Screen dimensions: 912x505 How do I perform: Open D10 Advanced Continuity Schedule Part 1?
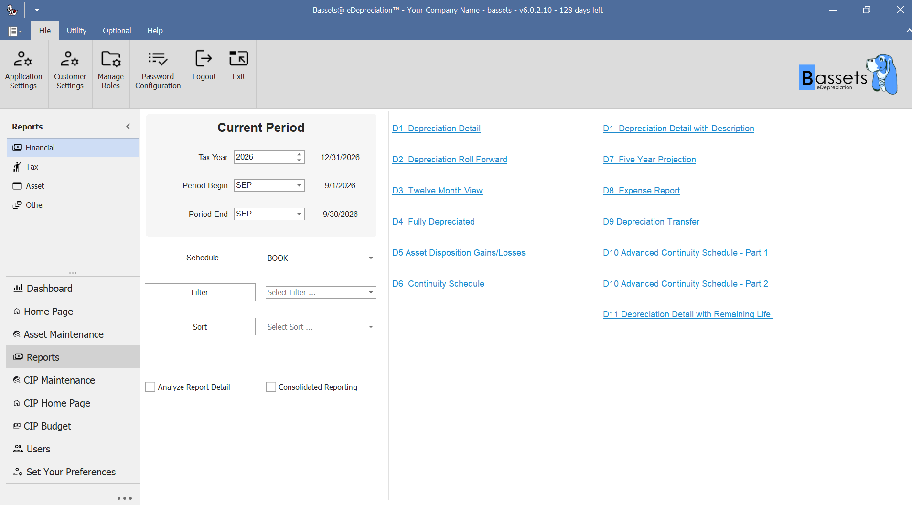pos(685,253)
